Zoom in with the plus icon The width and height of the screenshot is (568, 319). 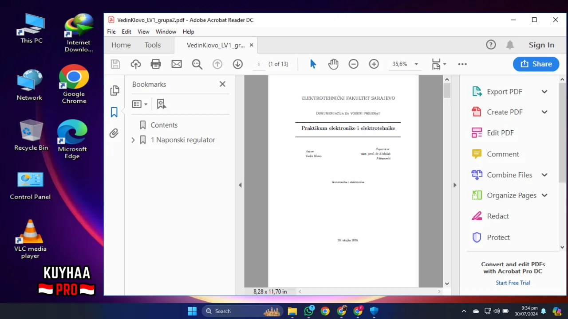pyautogui.click(x=374, y=64)
